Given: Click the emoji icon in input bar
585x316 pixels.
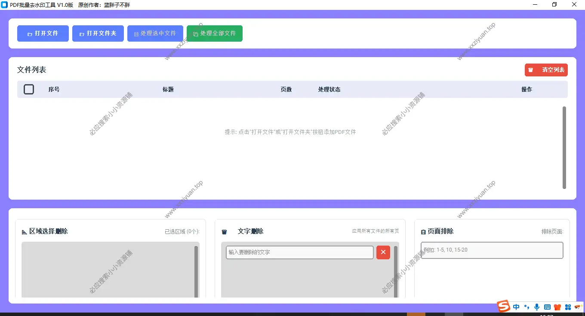Looking at the screenshot, I should pos(578,307).
